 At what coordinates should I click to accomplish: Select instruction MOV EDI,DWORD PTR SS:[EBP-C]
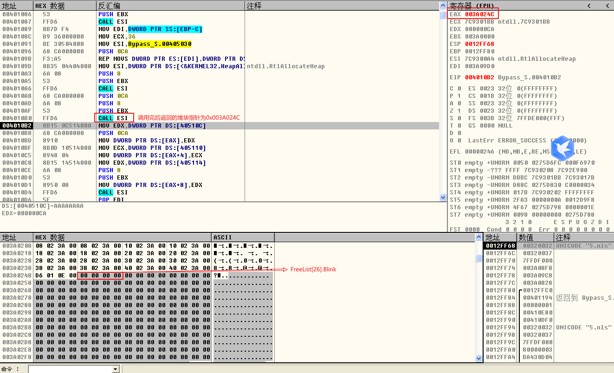(150, 29)
